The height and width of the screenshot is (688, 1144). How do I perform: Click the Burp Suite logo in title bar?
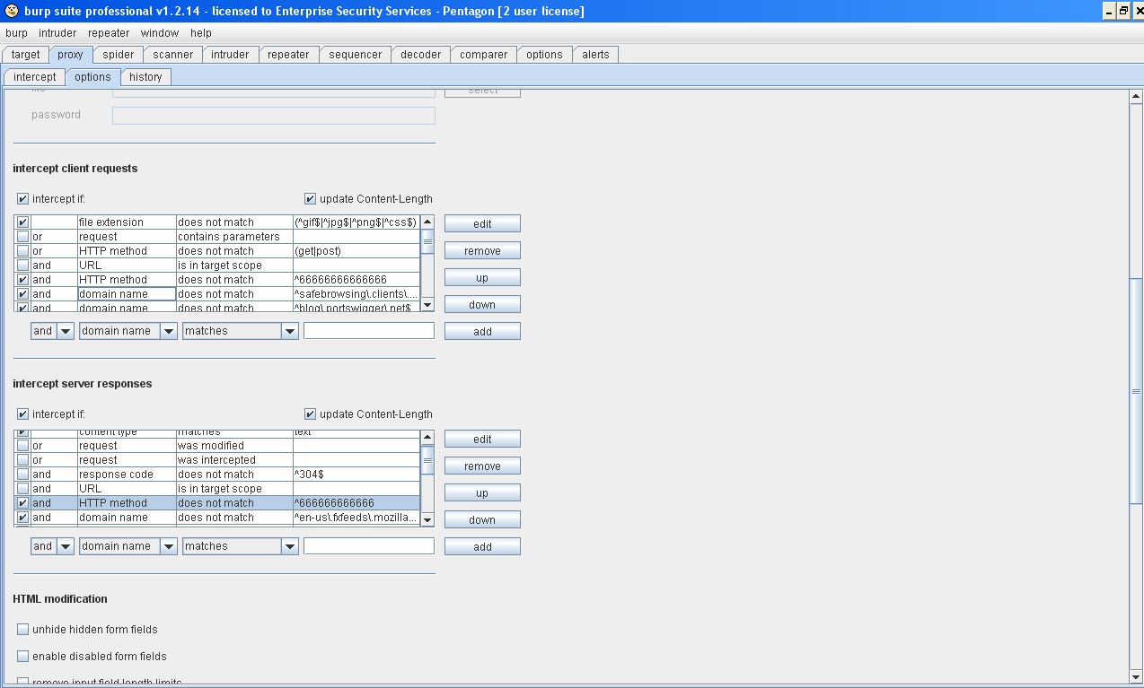tap(12, 11)
